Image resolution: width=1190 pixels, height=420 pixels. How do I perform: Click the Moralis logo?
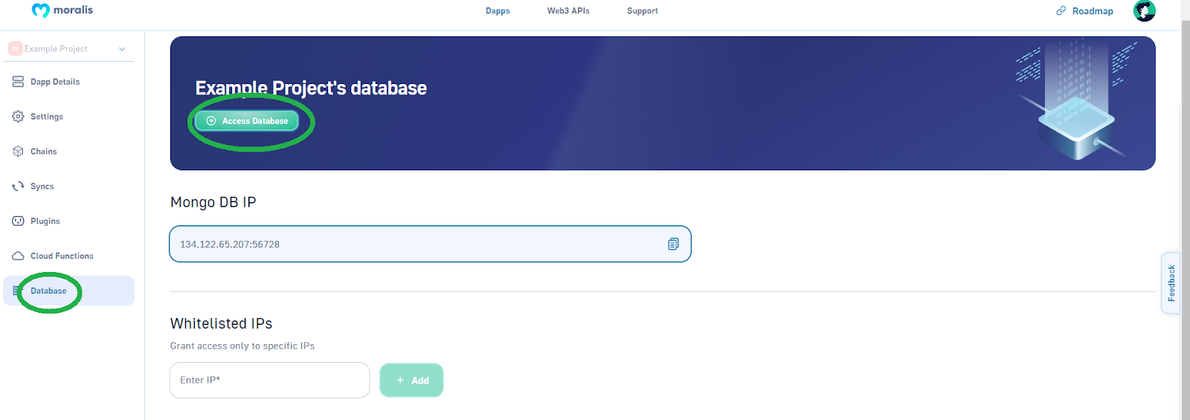(62, 10)
